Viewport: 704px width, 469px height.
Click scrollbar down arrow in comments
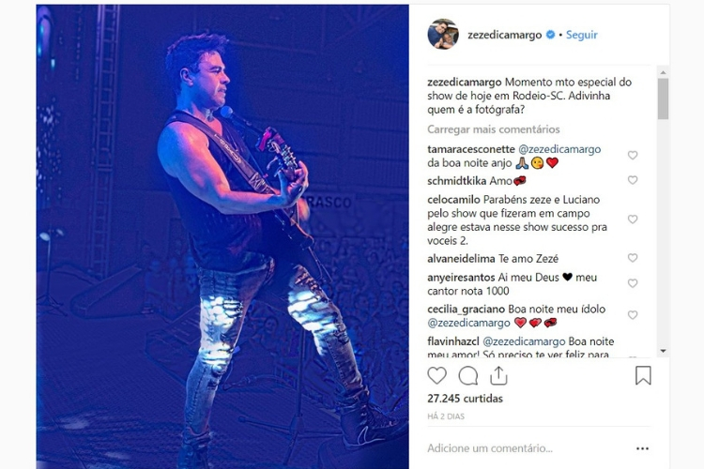(663, 351)
